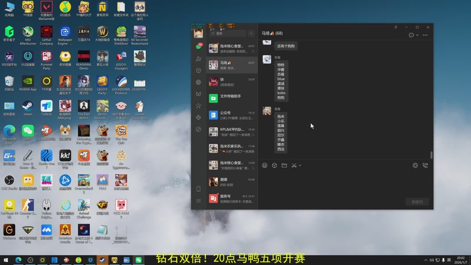Viewport: 471px width, 265px height.
Task: Click the Steam icon on the taskbar
Action: click(102, 260)
